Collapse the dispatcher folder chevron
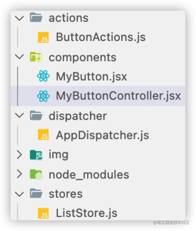The width and height of the screenshot is (196, 231). coord(19,115)
